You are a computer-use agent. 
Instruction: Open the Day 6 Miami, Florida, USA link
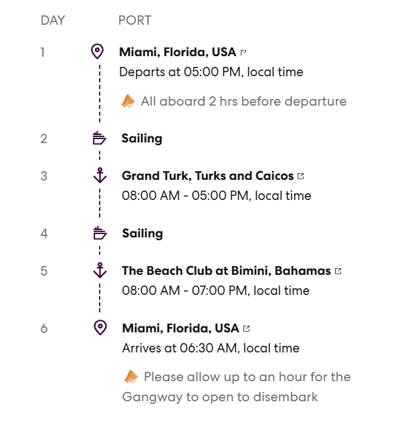pyautogui.click(x=181, y=328)
